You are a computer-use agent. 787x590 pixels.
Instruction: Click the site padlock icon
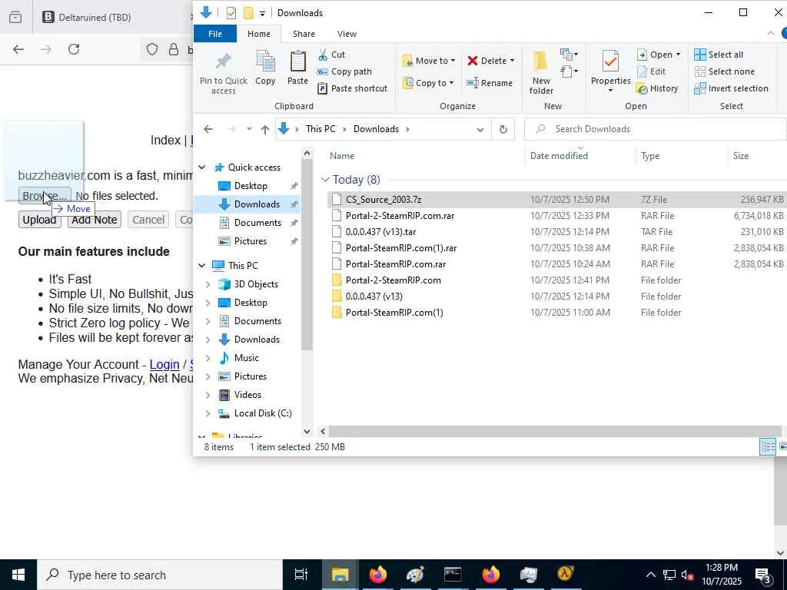[x=173, y=49]
